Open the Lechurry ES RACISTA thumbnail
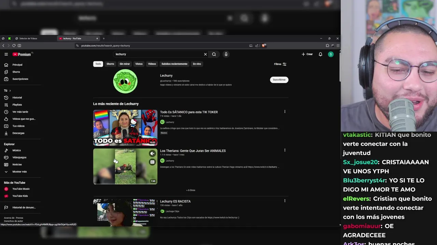Image resolution: width=437 pixels, height=245 pixels. [x=125, y=213]
